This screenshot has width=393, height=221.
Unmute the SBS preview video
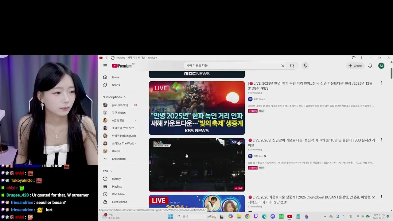click(x=239, y=143)
